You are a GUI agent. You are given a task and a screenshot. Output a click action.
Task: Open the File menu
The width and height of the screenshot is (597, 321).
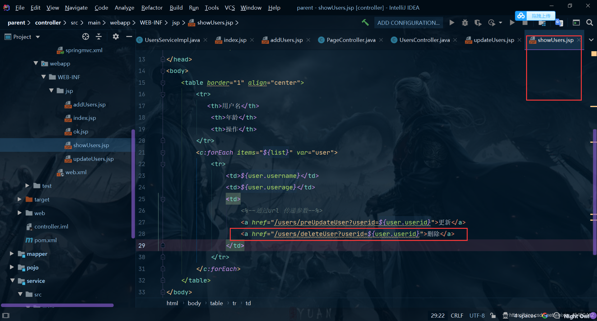[x=20, y=7]
